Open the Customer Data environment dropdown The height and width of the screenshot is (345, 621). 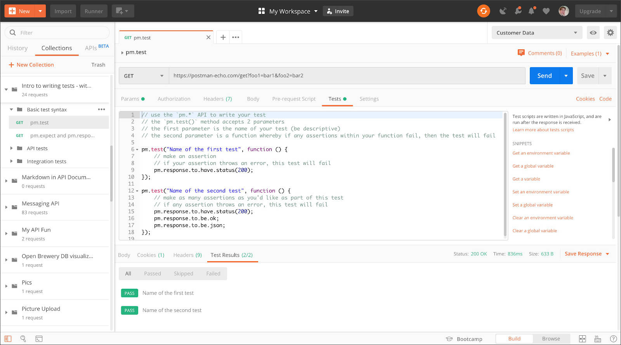point(537,33)
